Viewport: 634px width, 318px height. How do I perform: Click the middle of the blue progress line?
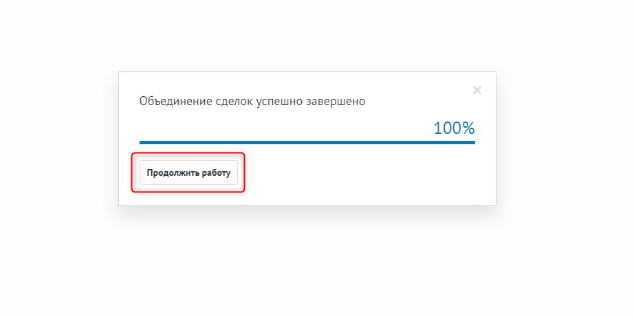point(307,142)
